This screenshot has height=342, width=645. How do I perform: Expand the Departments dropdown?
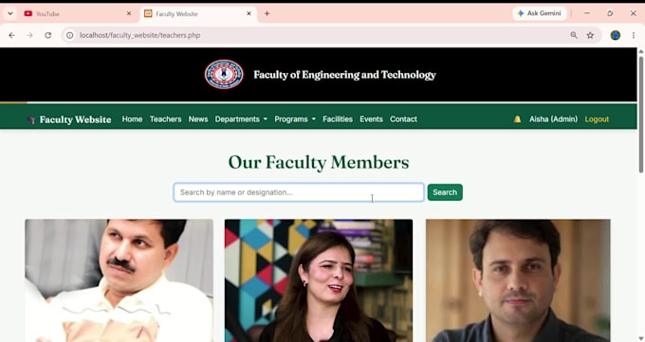tap(241, 119)
